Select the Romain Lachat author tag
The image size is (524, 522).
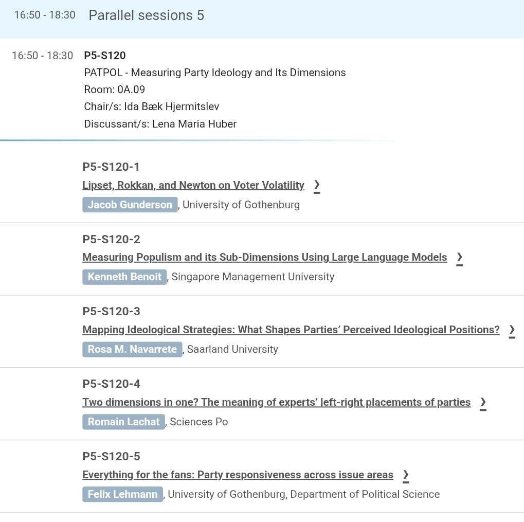point(123,422)
